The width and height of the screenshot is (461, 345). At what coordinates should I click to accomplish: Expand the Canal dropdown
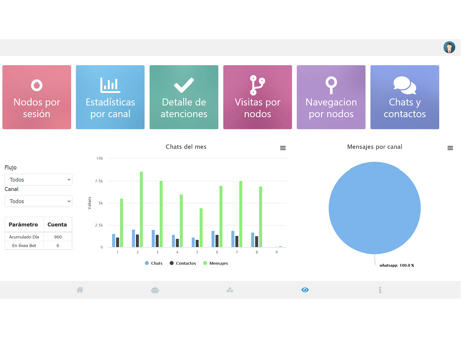[x=38, y=201]
